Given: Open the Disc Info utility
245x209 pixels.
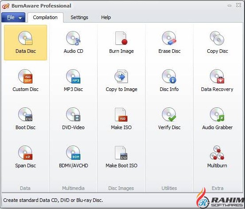Looking at the screenshot, I should [169, 81].
